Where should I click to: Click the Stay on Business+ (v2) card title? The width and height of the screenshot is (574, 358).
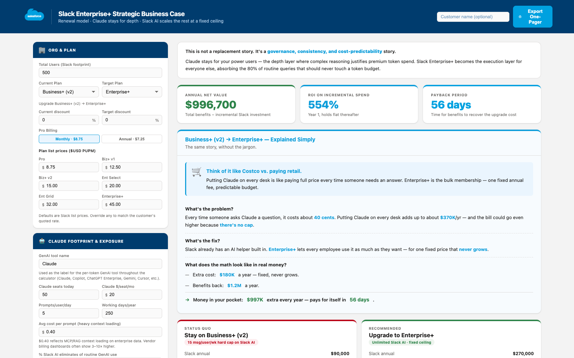(x=216, y=335)
